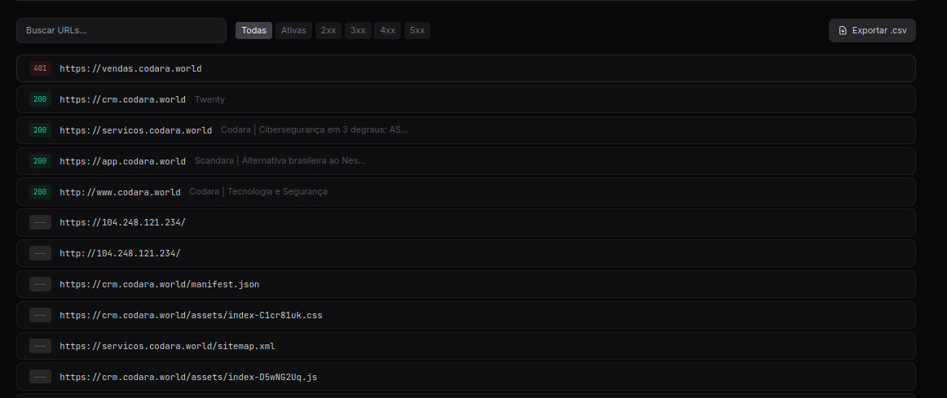
Task: Click the Twenty page title
Action: tap(209, 99)
